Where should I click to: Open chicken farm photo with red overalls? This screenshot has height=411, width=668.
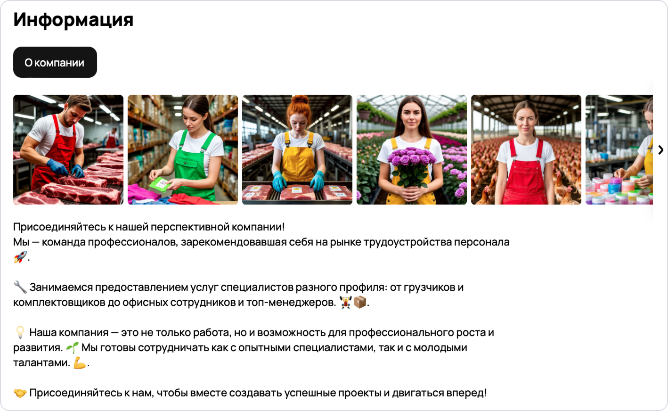click(x=526, y=149)
